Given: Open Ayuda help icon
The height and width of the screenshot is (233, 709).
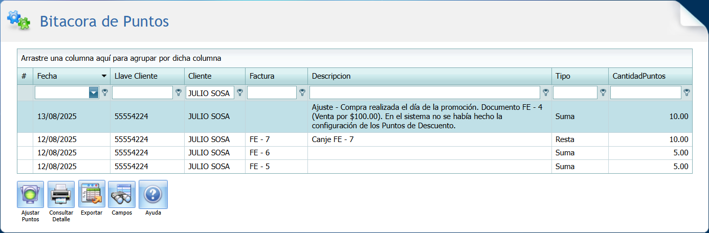Looking at the screenshot, I should pos(153,194).
